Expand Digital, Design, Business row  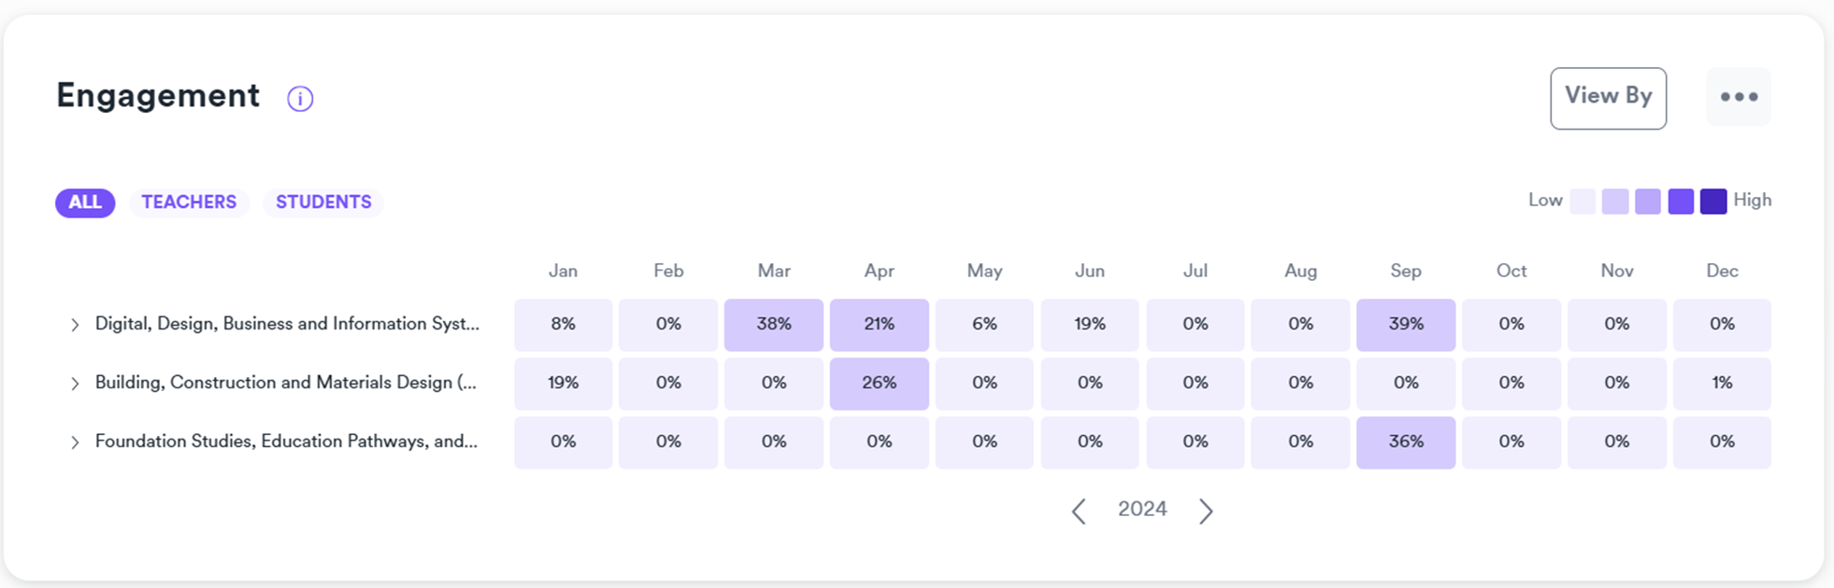(75, 325)
